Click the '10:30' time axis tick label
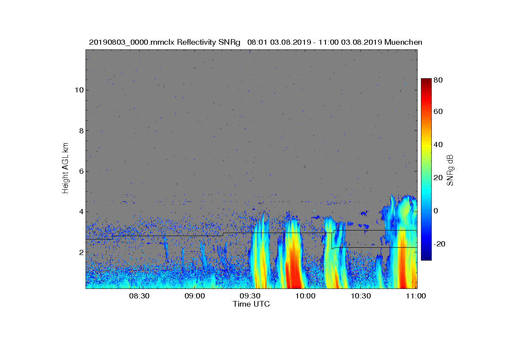 [x=361, y=296]
